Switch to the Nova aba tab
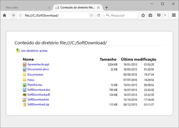Viewport: 179px width, 128px height. 27,7
